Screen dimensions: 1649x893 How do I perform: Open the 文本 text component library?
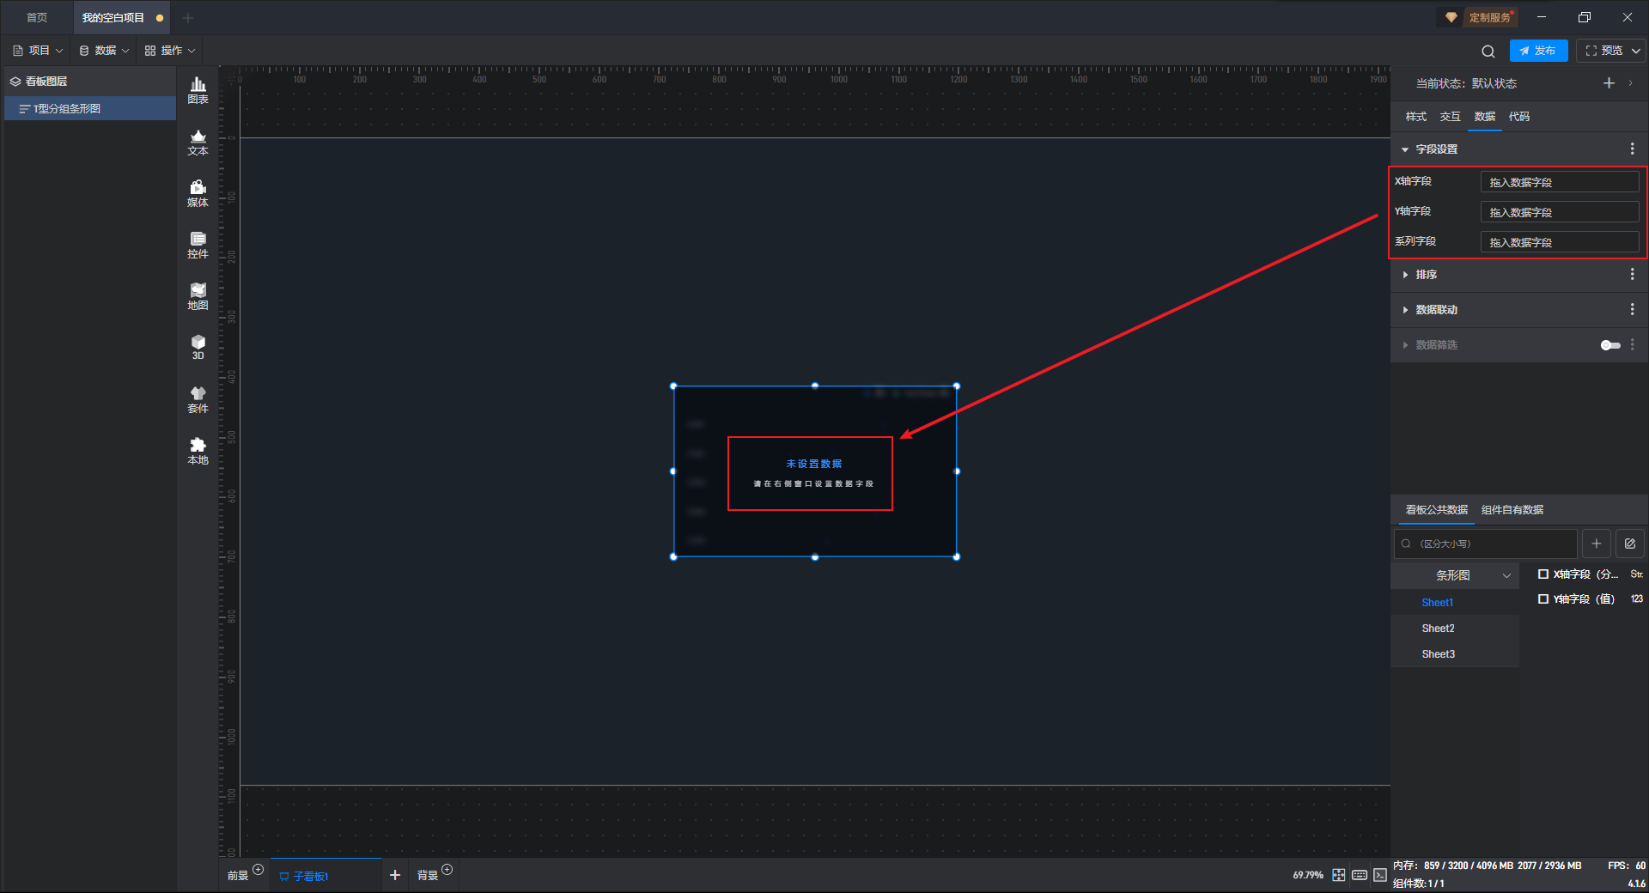(198, 142)
